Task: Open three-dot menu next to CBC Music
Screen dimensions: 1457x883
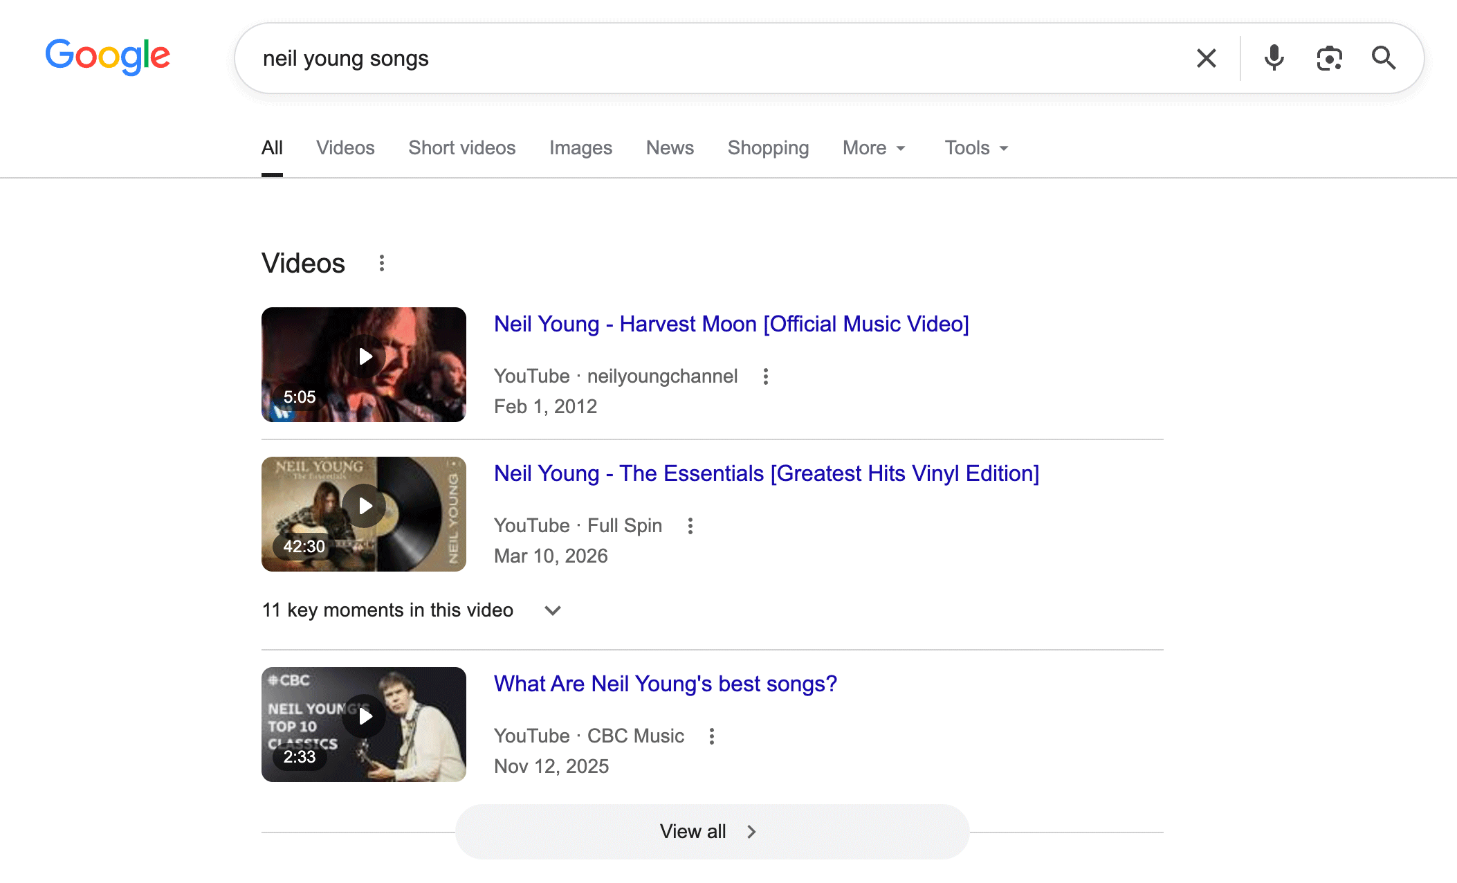Action: (711, 736)
